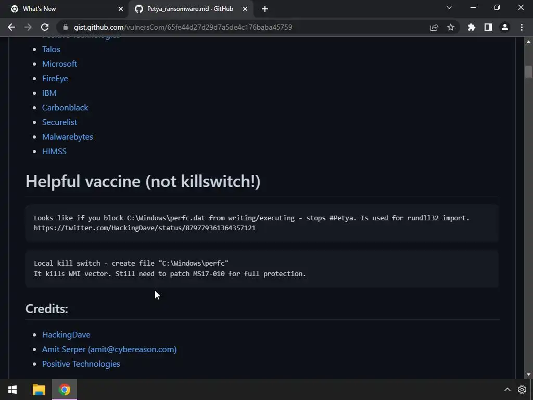Select the Petya_ransomware.md GitHub tab
Viewport: 533px width, 400px height.
(191, 9)
